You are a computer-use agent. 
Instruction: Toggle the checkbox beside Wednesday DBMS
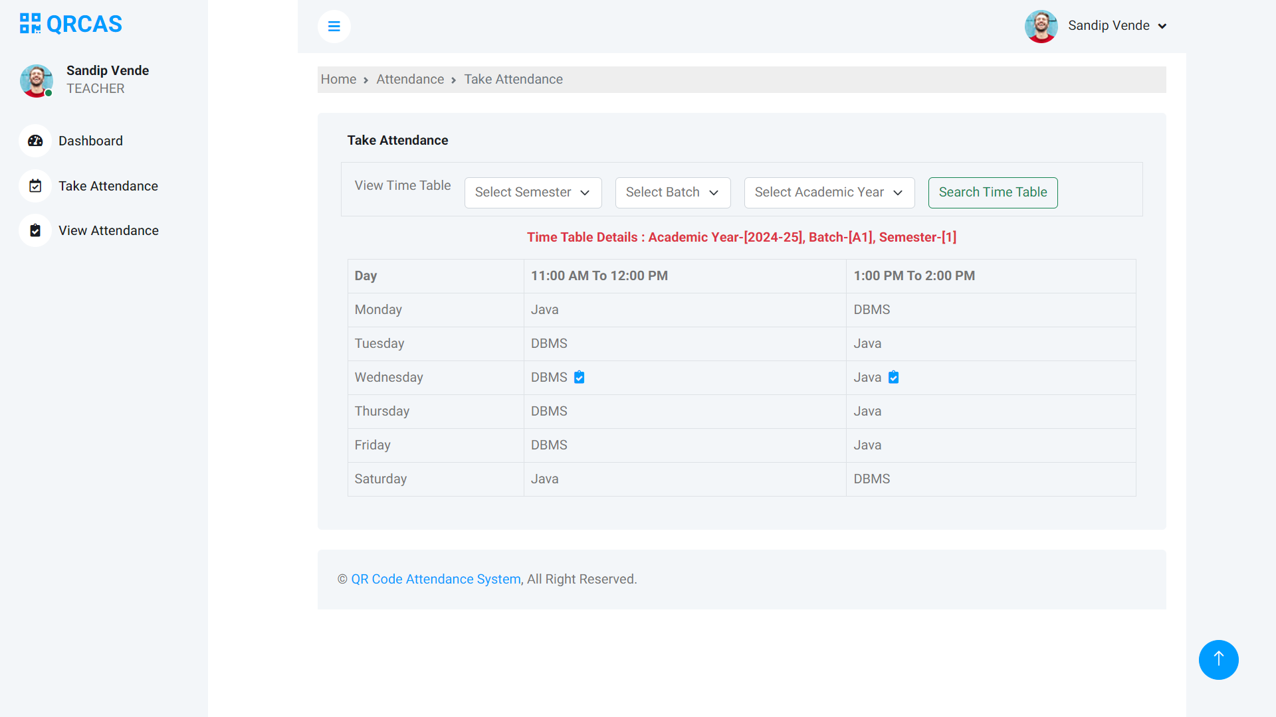(579, 376)
